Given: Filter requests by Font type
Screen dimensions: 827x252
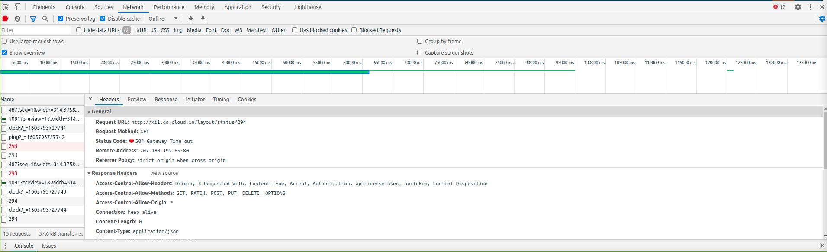Looking at the screenshot, I should pos(211,30).
